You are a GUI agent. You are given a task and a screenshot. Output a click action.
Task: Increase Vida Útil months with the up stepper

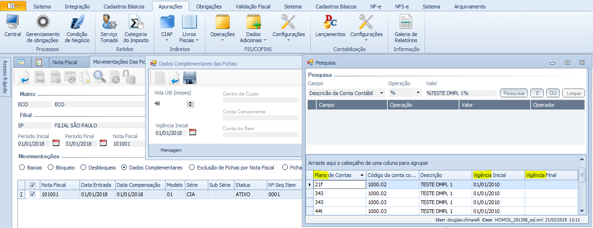click(x=190, y=102)
